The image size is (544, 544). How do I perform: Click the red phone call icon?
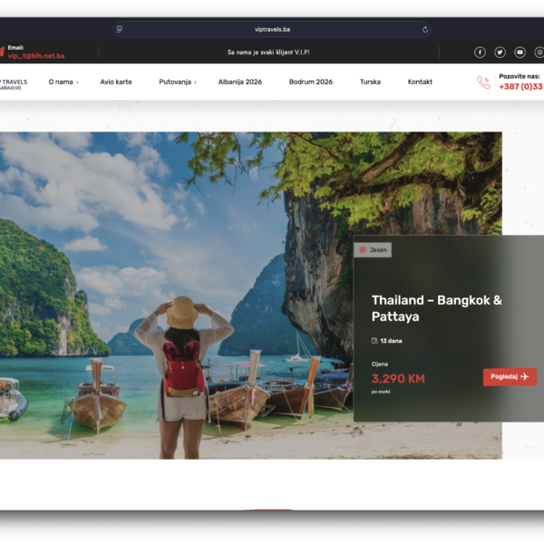coord(484,83)
